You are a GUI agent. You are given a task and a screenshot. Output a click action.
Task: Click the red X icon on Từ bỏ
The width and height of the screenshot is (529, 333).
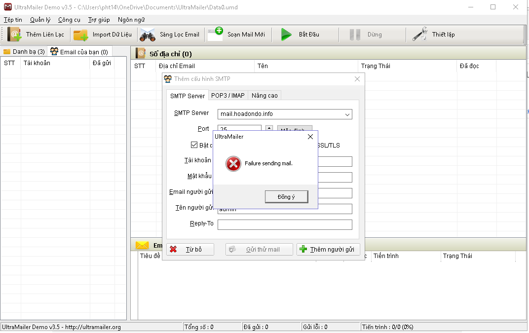(173, 249)
